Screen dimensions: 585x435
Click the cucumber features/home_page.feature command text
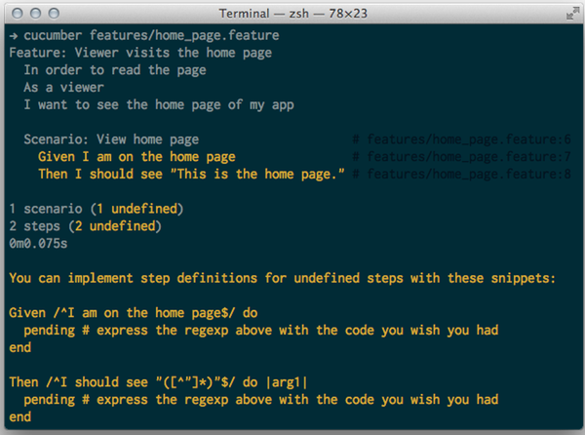coord(151,35)
